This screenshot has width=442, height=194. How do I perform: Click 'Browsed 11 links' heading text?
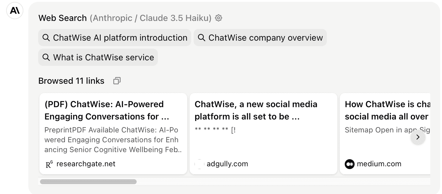tap(71, 81)
